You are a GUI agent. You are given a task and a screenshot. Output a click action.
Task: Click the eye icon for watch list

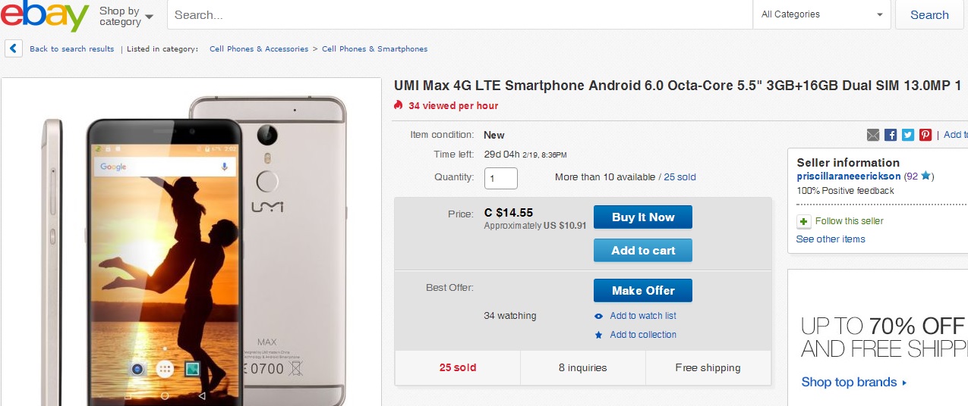(599, 317)
